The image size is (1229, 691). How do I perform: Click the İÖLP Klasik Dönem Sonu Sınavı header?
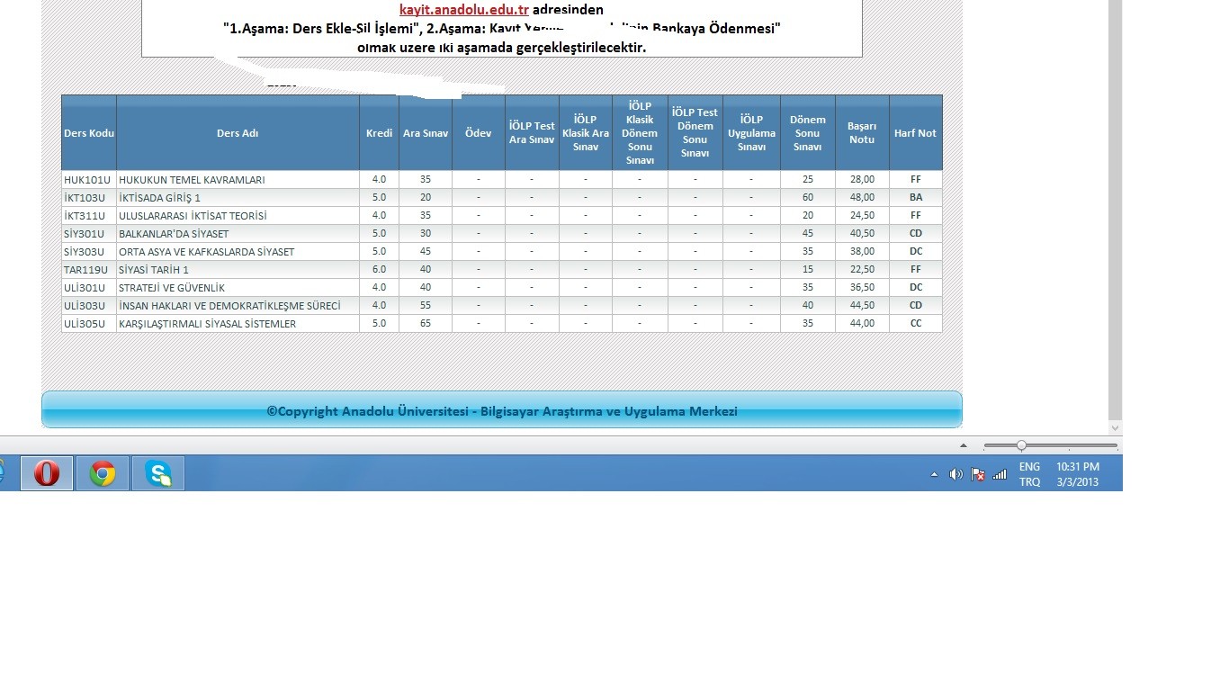(640, 133)
